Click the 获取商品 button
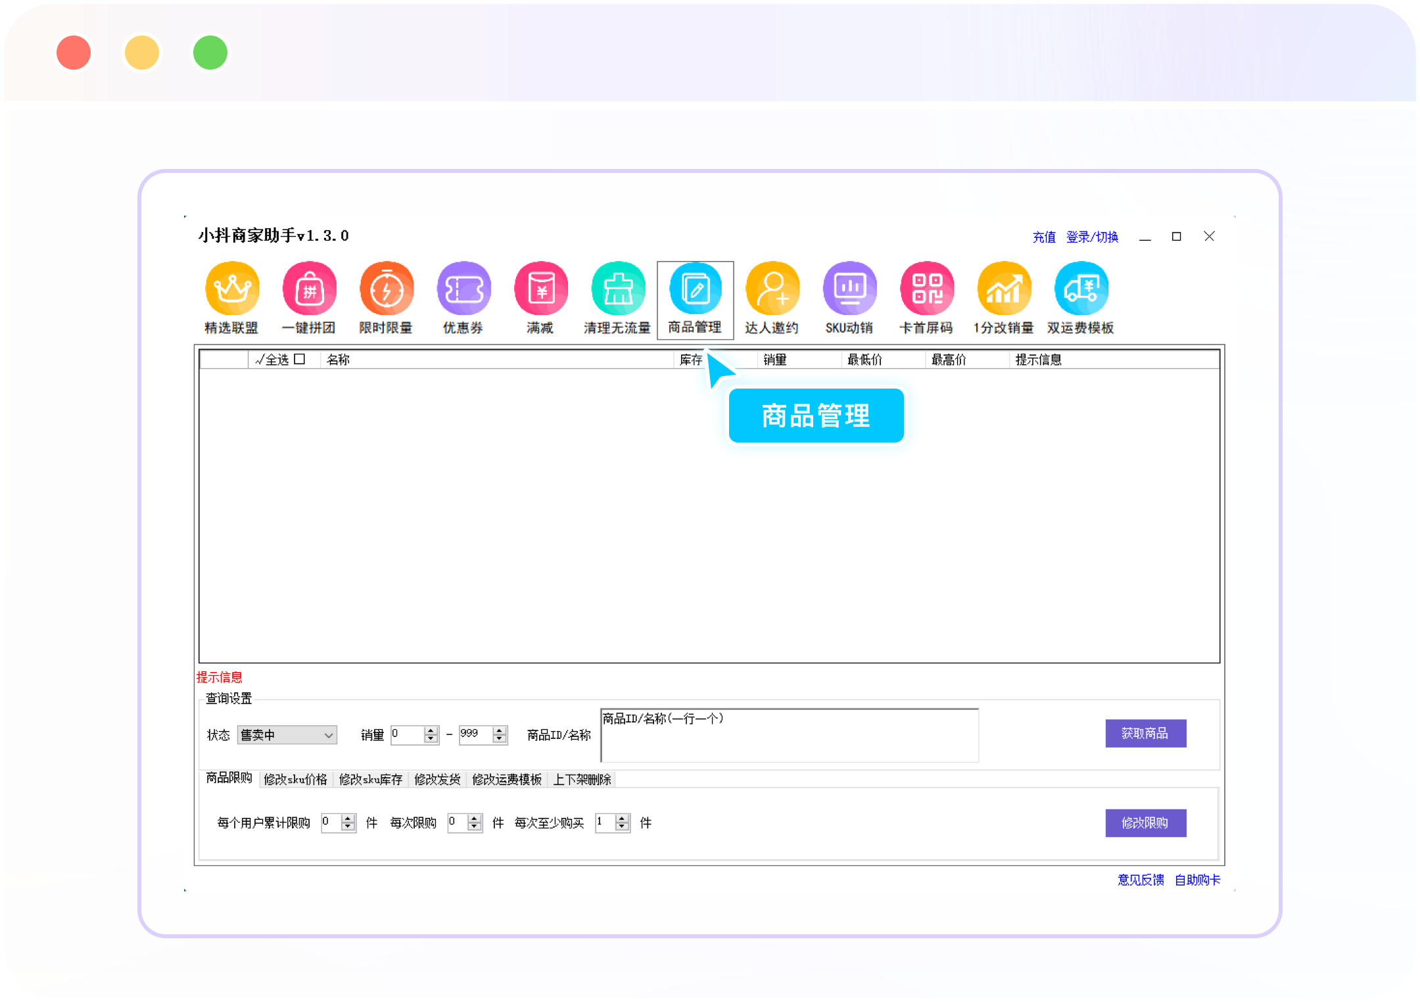 1145,733
